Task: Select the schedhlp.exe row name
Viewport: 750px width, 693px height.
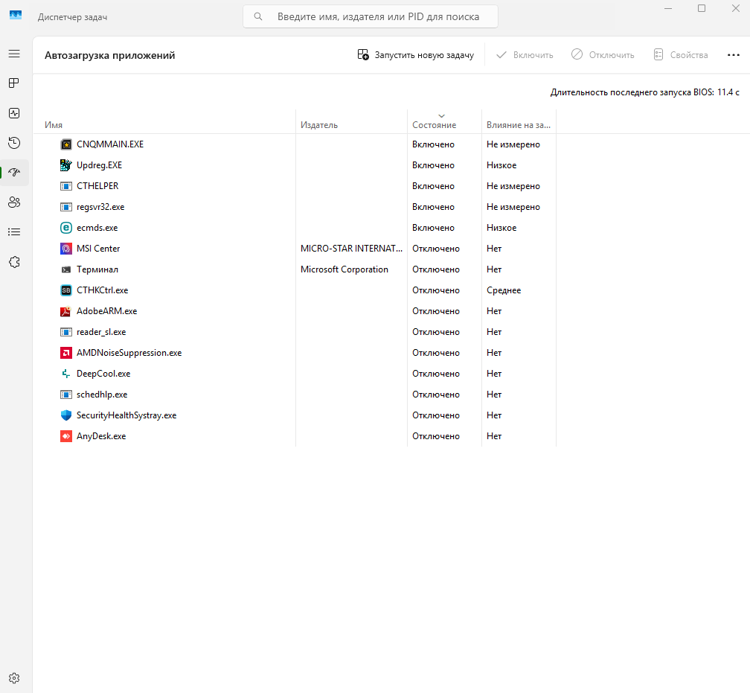Action: [102, 395]
